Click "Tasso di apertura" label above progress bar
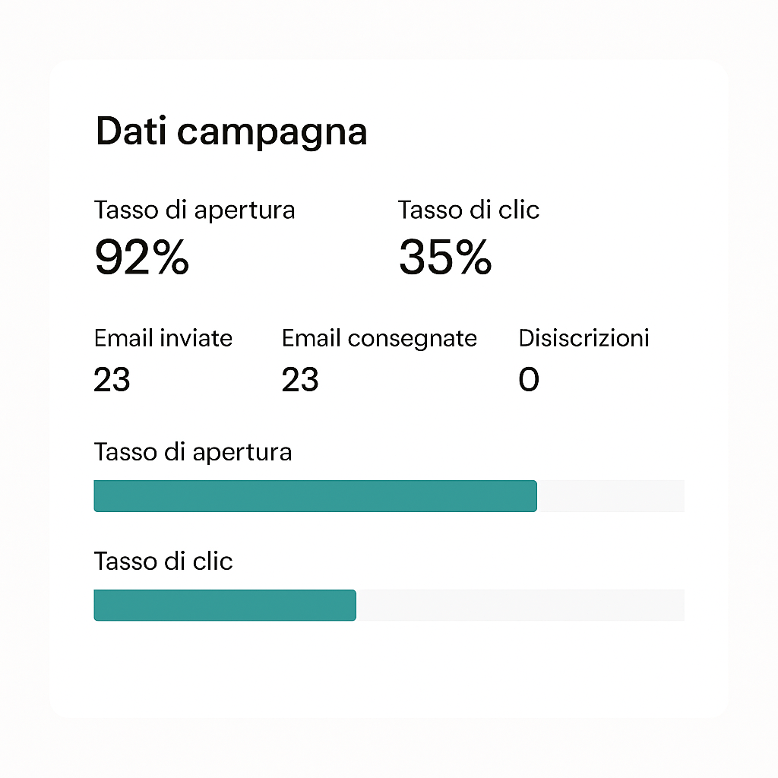The width and height of the screenshot is (778, 778). (x=192, y=452)
